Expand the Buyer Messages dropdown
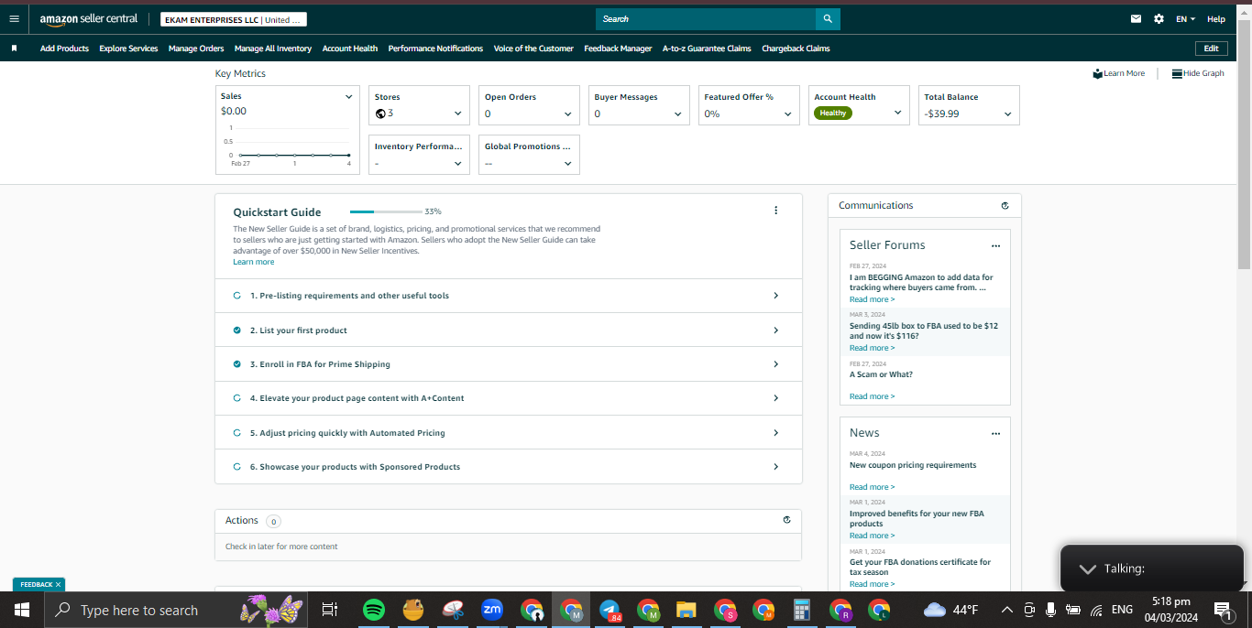 (677, 114)
